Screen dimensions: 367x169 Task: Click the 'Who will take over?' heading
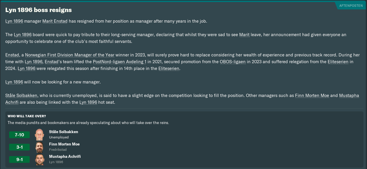[27, 116]
